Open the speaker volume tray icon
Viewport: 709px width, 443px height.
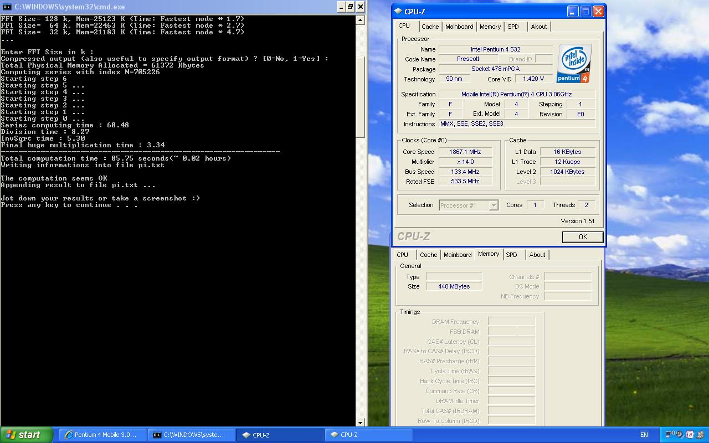tap(680, 435)
